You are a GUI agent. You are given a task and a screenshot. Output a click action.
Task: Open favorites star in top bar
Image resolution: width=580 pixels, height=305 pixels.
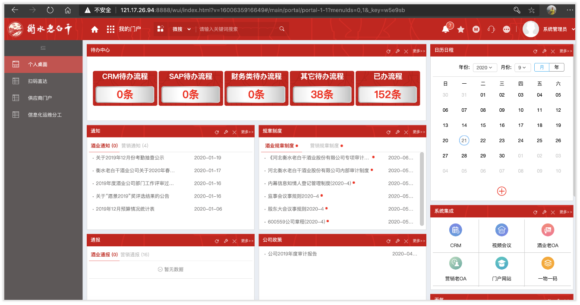[461, 29]
